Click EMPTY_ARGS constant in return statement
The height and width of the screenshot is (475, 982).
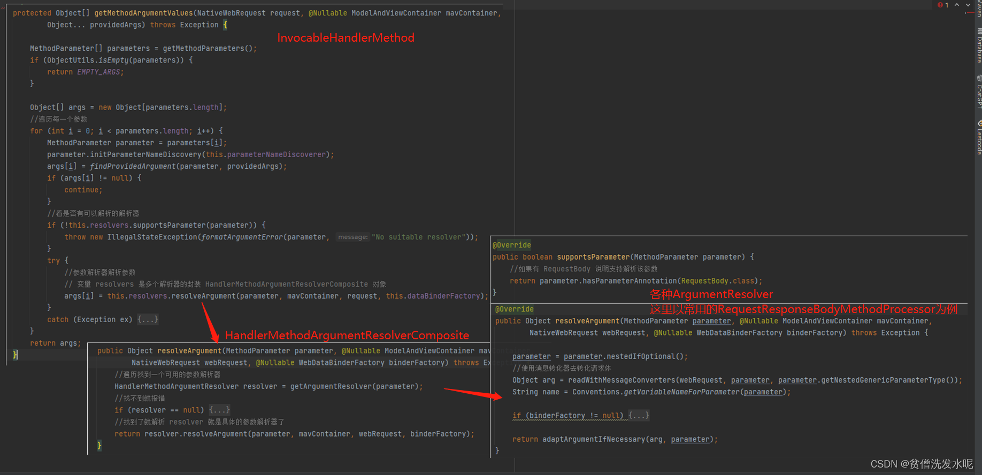point(98,72)
